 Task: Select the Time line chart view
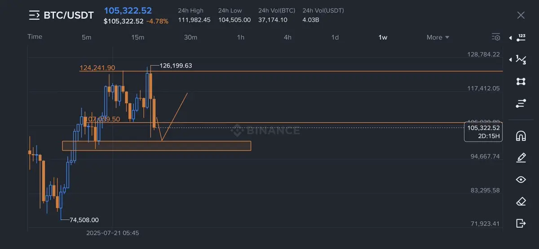click(x=35, y=37)
